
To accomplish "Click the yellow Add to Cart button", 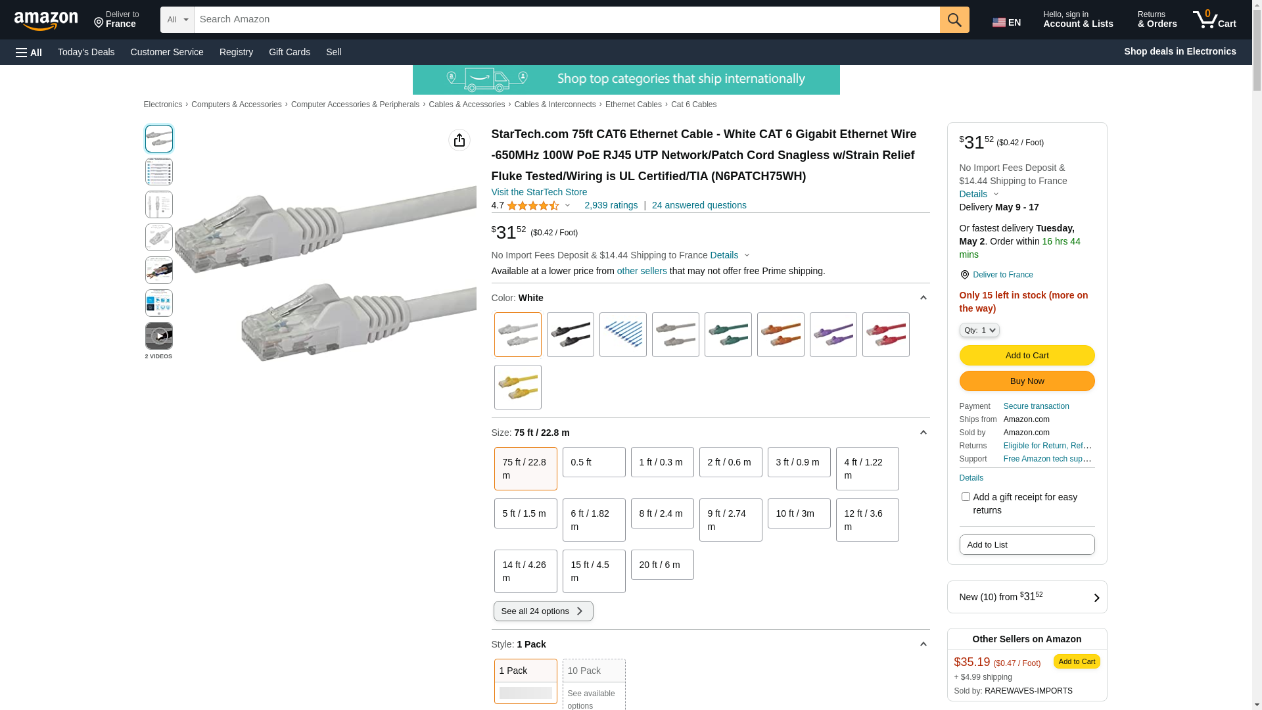I will 1027,356.
